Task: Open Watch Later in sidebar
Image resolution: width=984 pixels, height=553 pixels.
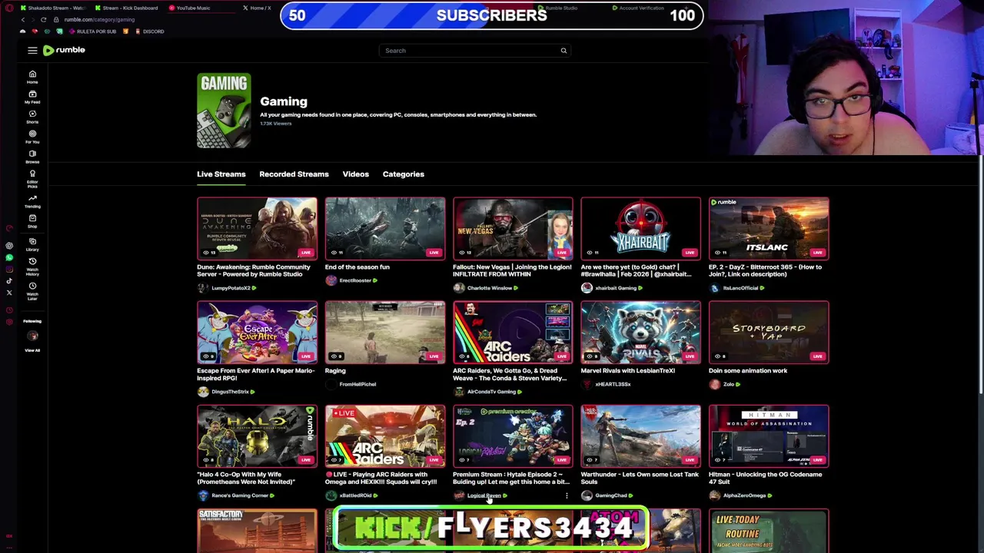Action: coord(32,290)
